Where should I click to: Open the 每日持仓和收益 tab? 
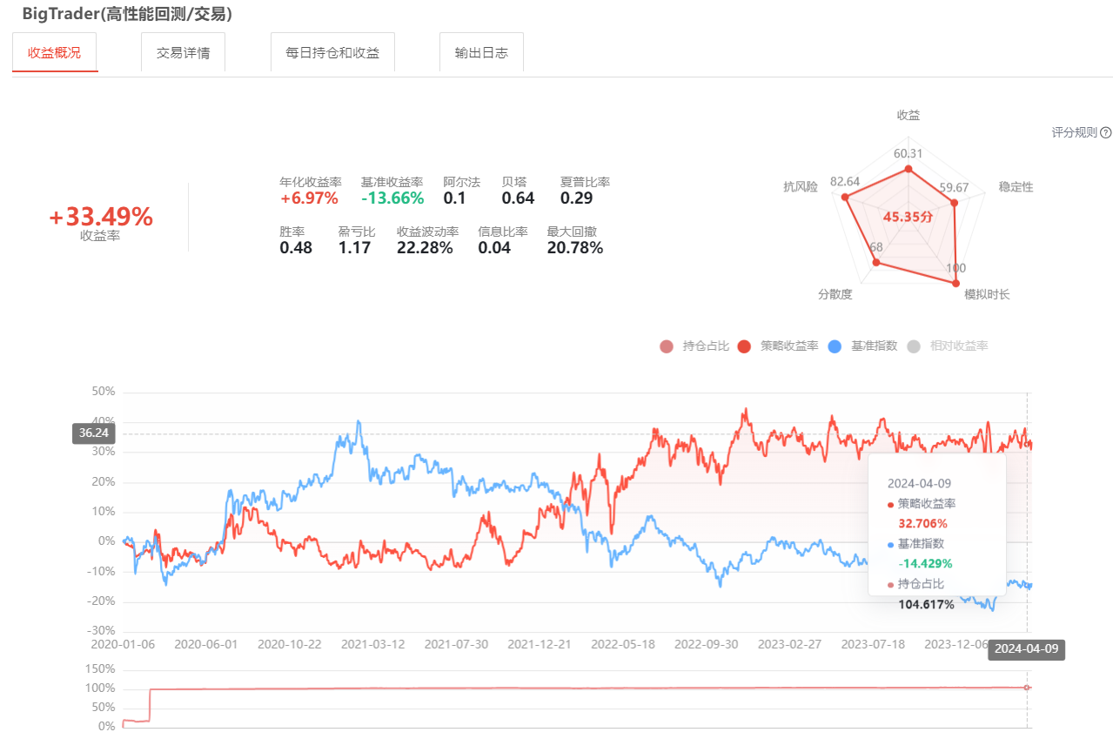[332, 53]
